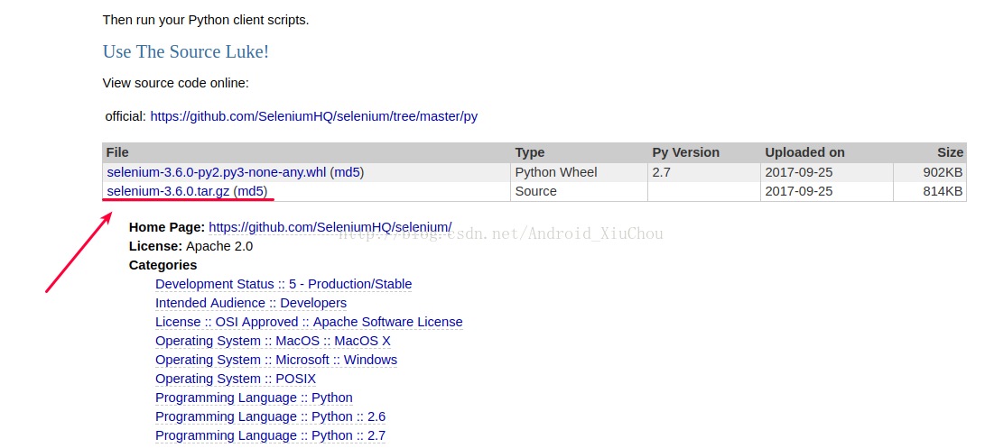Open Intended Audience Developers category
The image size is (985, 448).
(x=251, y=303)
